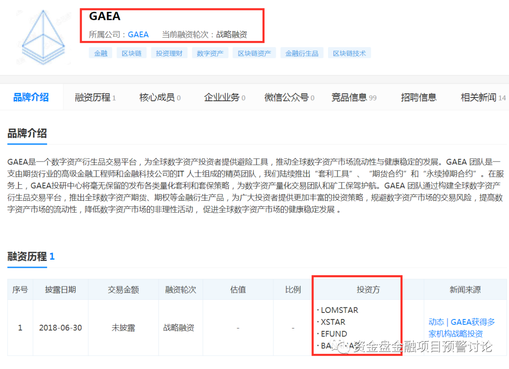This screenshot has width=509, height=369.
Task: Click the 2018-06-30 disclosure date cell
Action: [x=60, y=328]
